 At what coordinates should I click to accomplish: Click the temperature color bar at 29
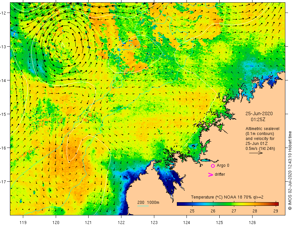point(276,204)
